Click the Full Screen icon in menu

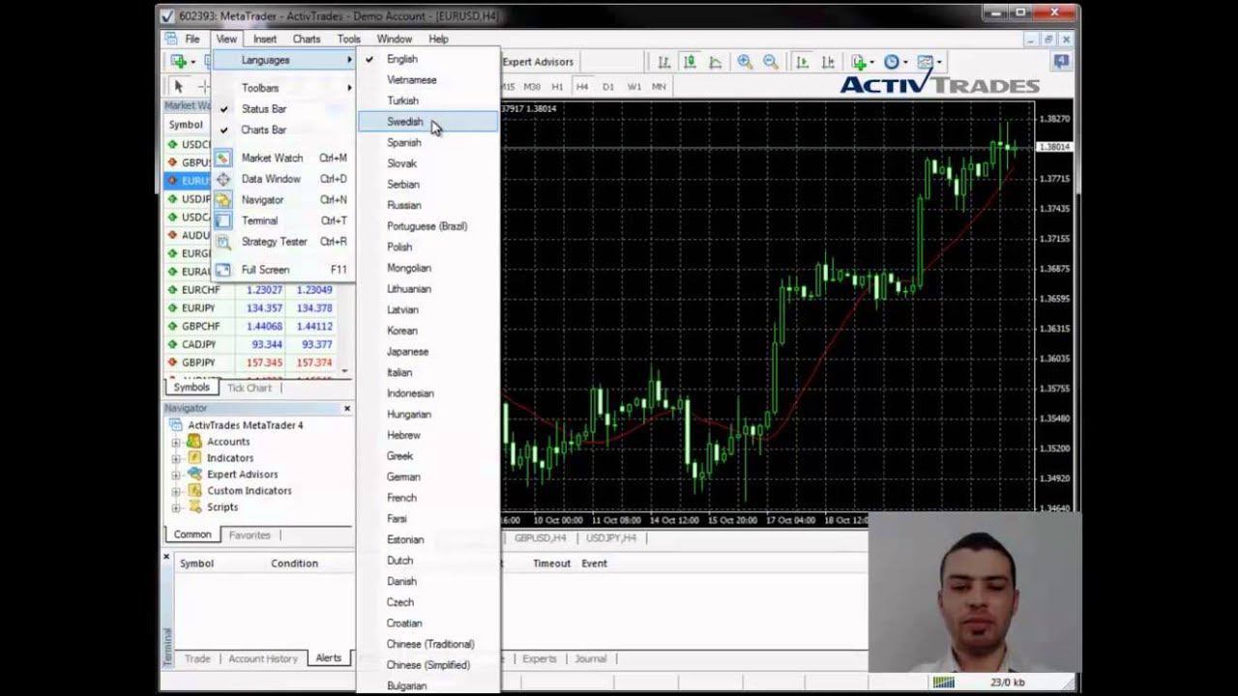click(x=222, y=270)
